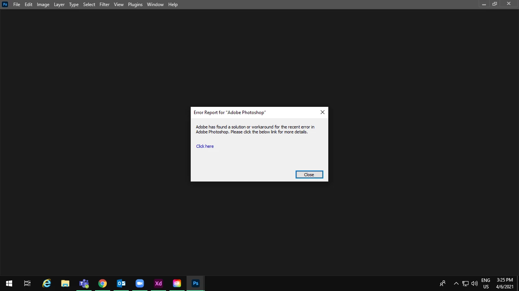Image resolution: width=519 pixels, height=291 pixels.
Task: Open Task View from taskbar
Action: [x=27, y=283]
